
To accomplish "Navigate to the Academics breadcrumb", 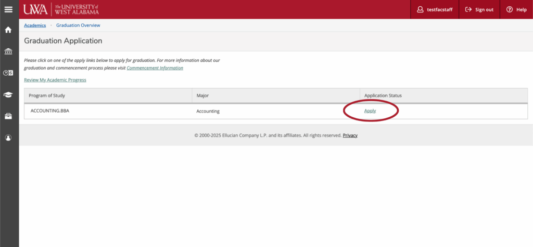I will coord(35,25).
